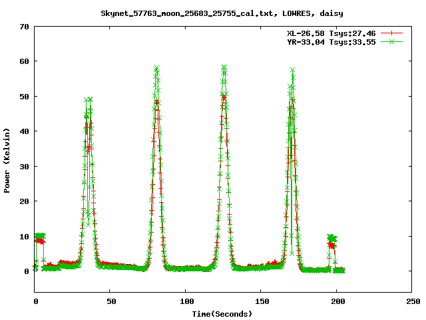
Task: Click y-axis tick label 70
Action: (x=24, y=27)
